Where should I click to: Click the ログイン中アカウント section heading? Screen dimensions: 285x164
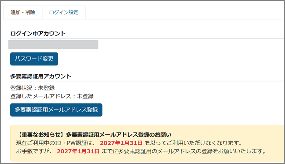38,34
